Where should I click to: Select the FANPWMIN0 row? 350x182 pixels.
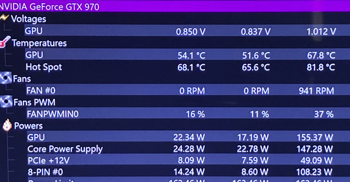[x=188, y=114]
